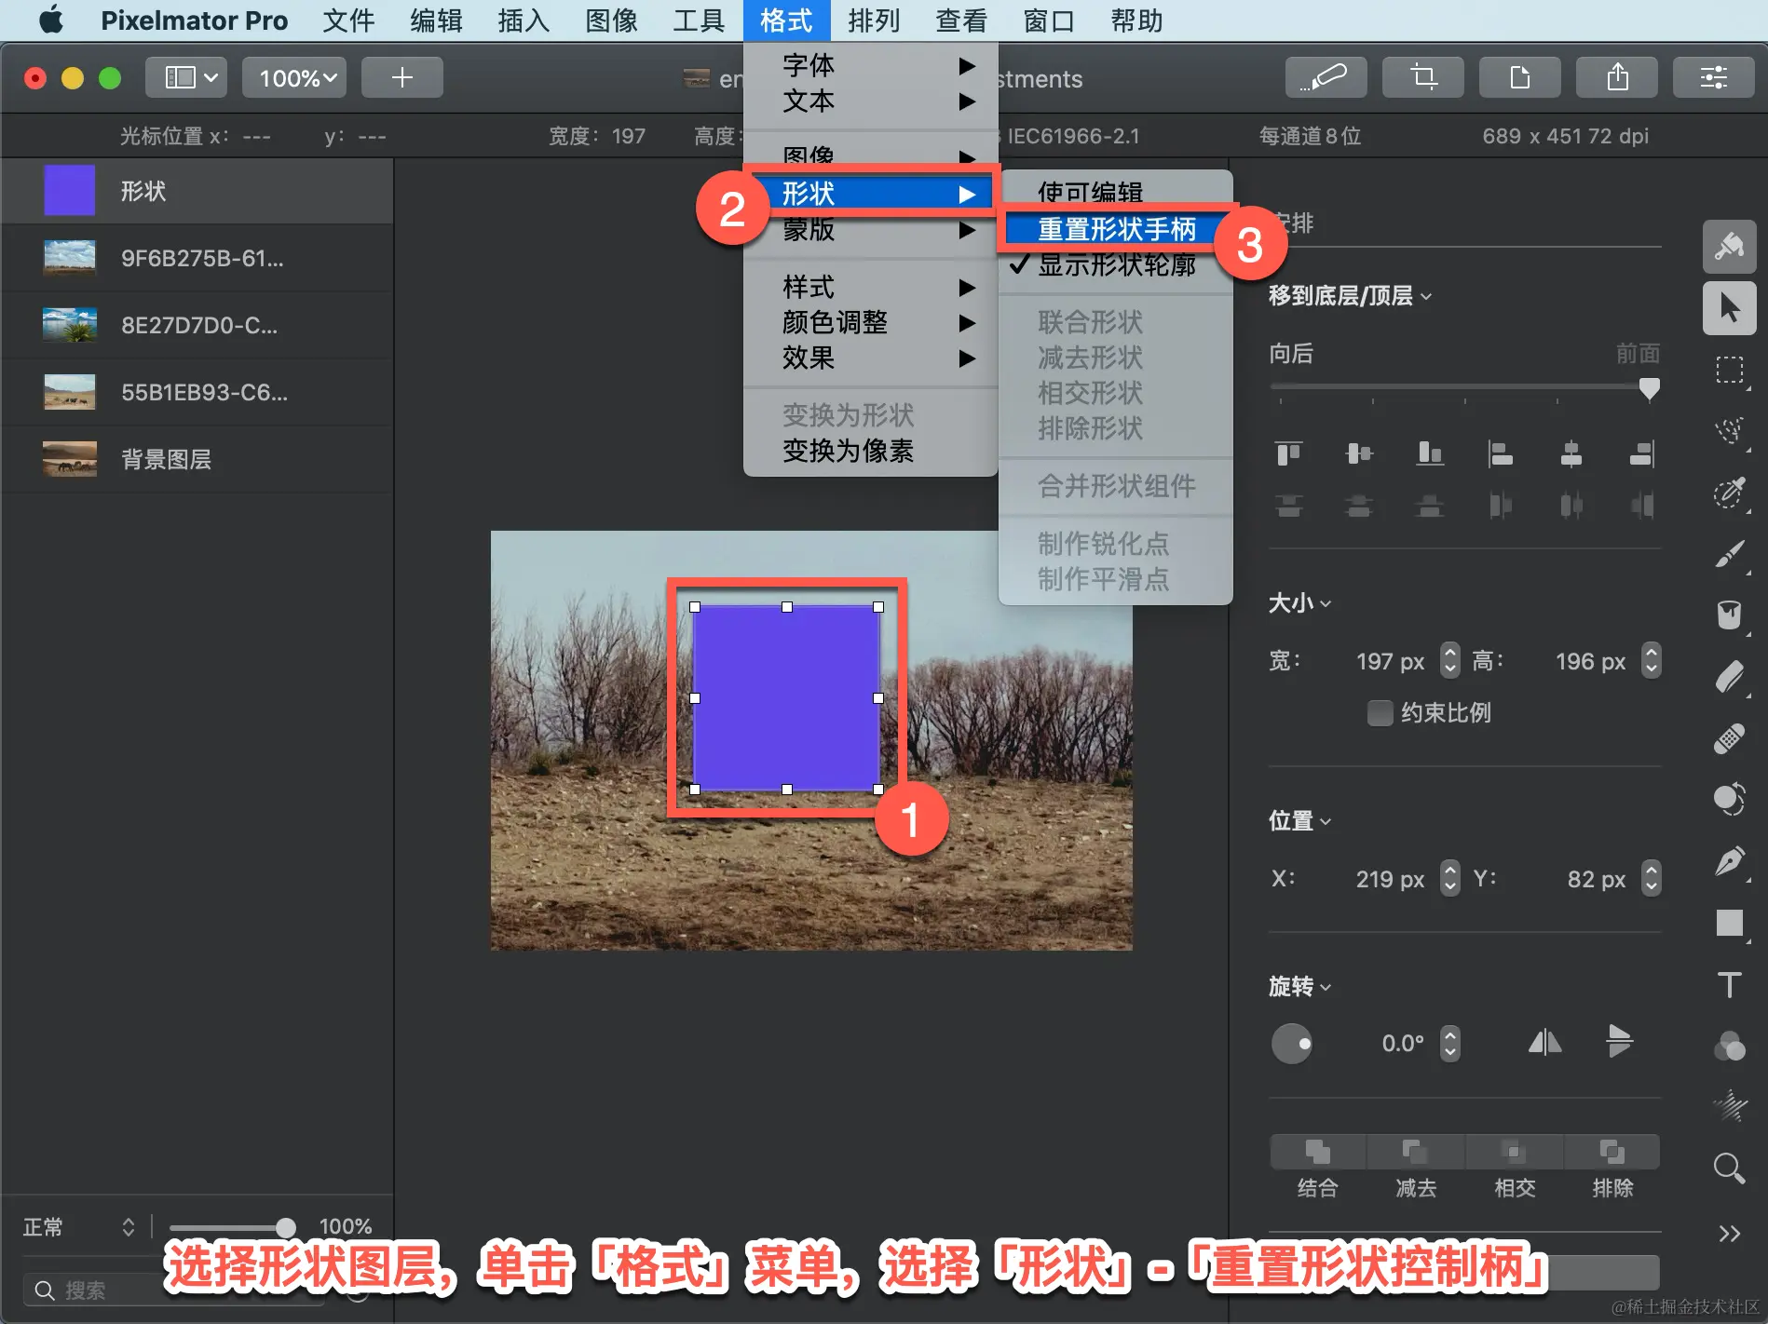
Task: Click the 搜索 layer search field
Action: click(172, 1290)
